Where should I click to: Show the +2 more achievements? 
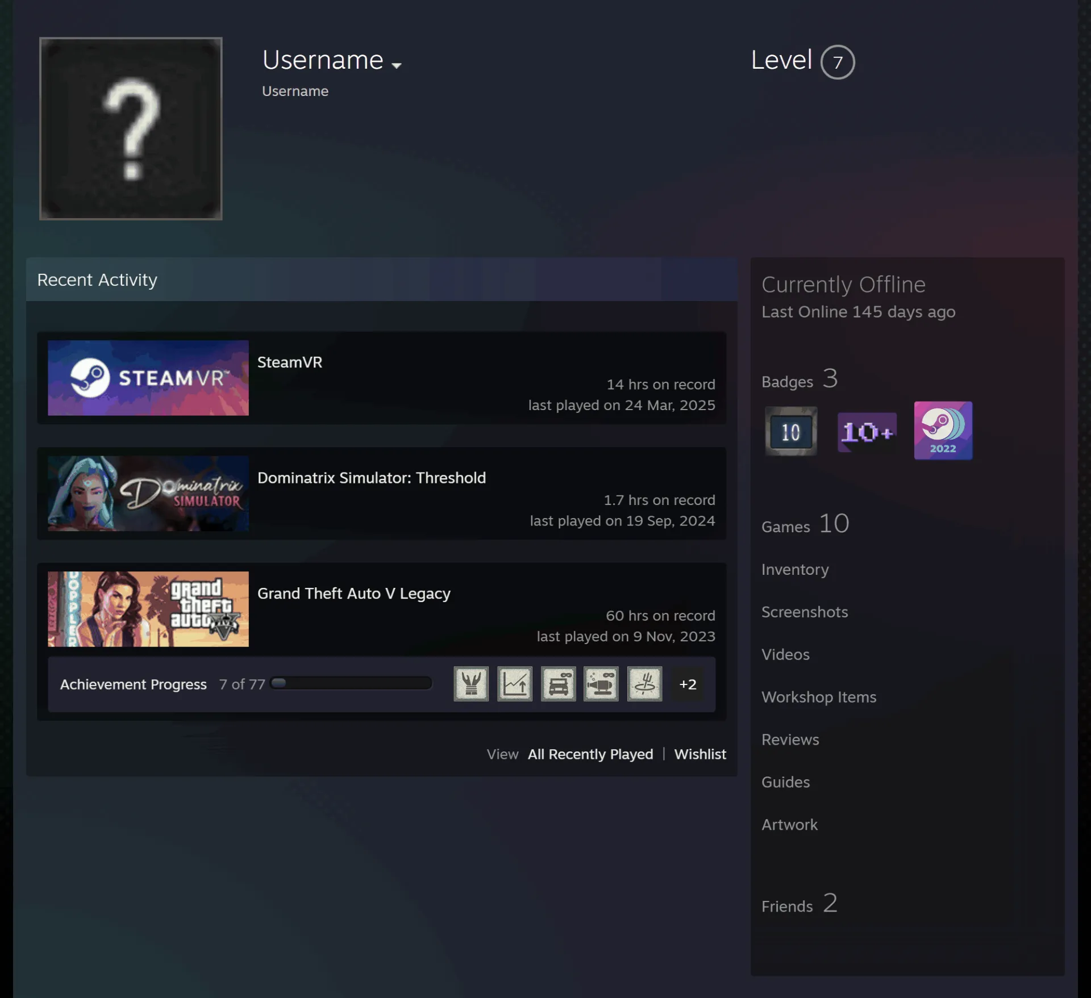point(688,684)
